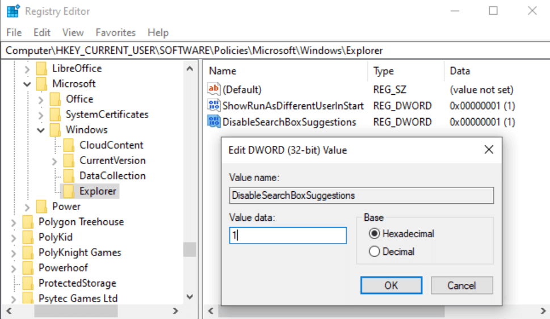Viewport: 550px width, 319px height.
Task: Click the DataCollection folder icon
Action: pos(69,176)
